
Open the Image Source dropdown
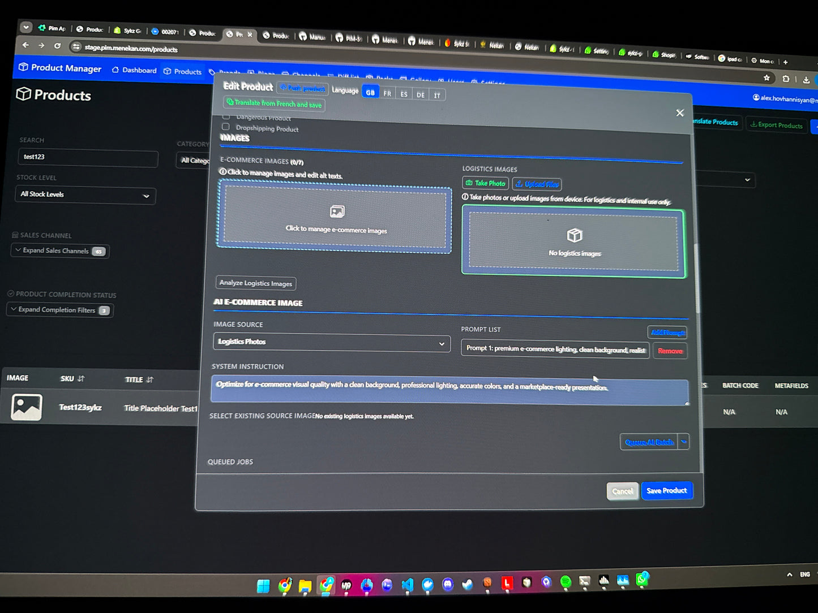[332, 342]
